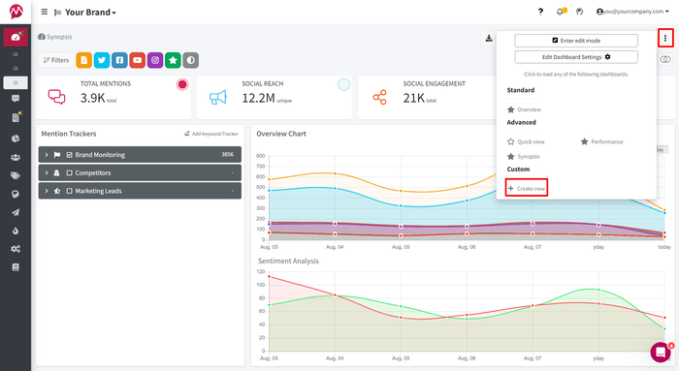Toggle the Facebook source filter
679x371 pixels.
tap(119, 60)
